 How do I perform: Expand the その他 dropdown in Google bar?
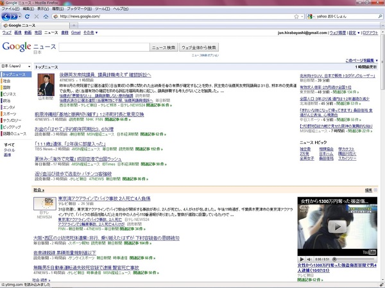pyautogui.click(x=89, y=32)
